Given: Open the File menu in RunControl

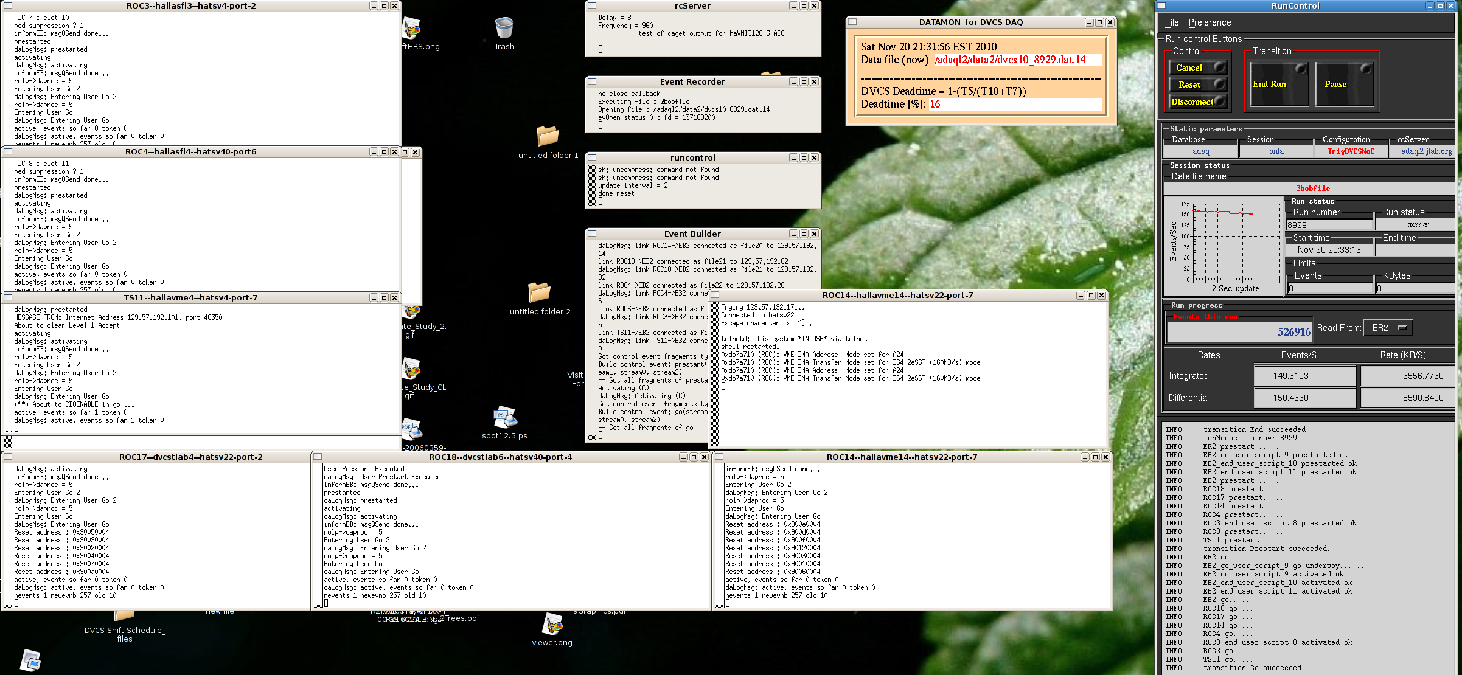Looking at the screenshot, I should coord(1172,22).
